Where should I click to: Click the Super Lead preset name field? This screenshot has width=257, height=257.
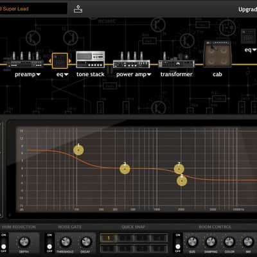click(33, 9)
